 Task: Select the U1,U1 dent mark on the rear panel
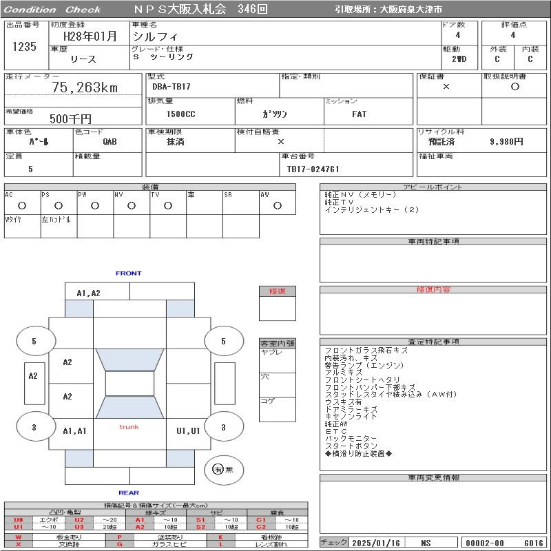tap(188, 430)
